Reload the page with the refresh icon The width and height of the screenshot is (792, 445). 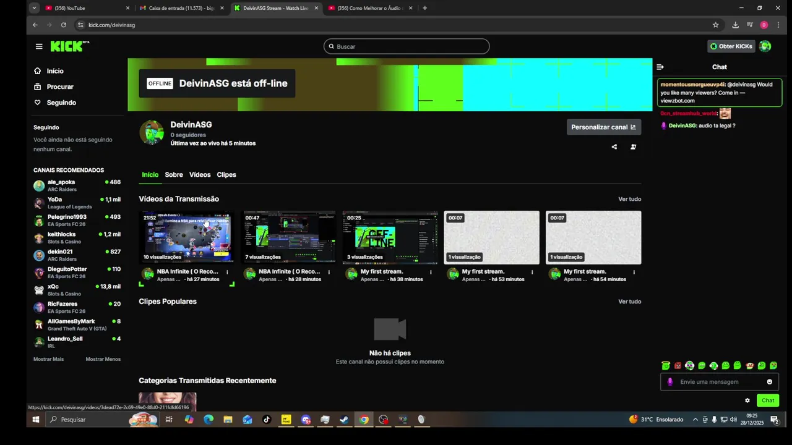pos(63,25)
